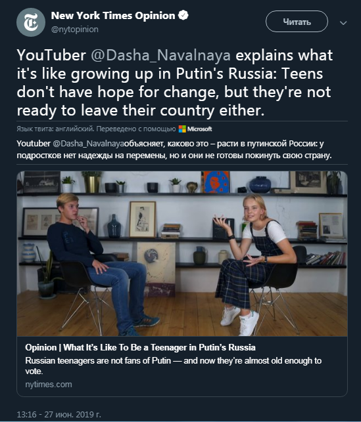Click the Microsoft translation logo
Screen dimensions: 361x422
click(x=195, y=129)
